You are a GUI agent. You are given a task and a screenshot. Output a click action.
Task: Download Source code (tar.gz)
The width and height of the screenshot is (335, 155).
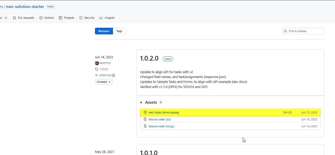click(x=161, y=126)
